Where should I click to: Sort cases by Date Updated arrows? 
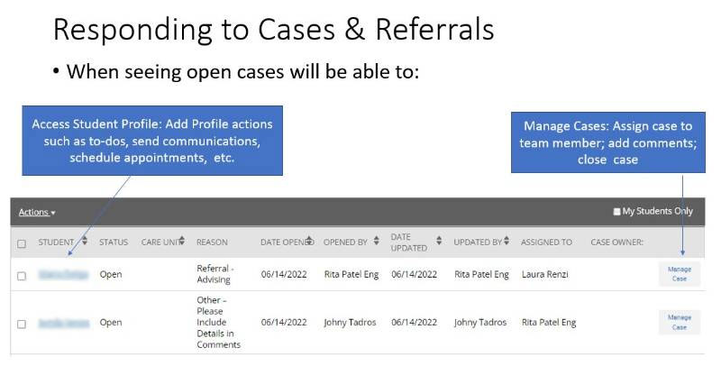(x=439, y=242)
